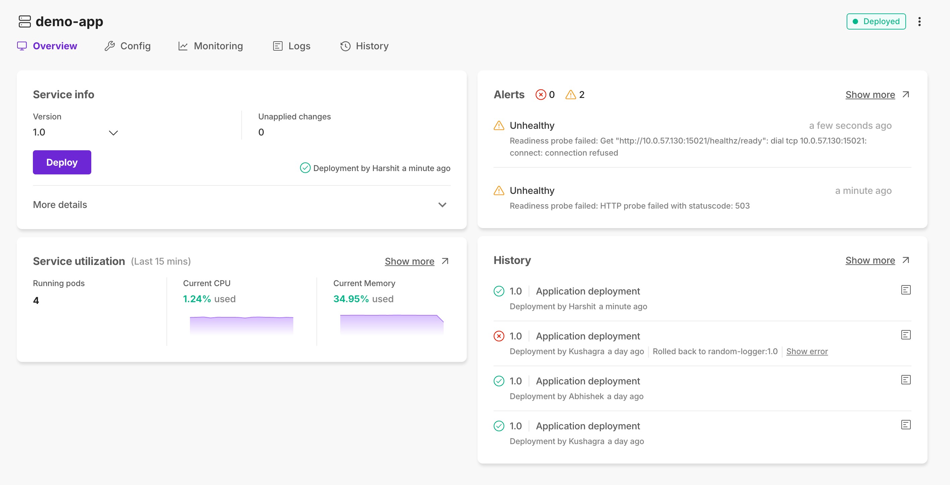This screenshot has height=485, width=950.
Task: Click the Config wrench icon
Action: pyautogui.click(x=109, y=45)
